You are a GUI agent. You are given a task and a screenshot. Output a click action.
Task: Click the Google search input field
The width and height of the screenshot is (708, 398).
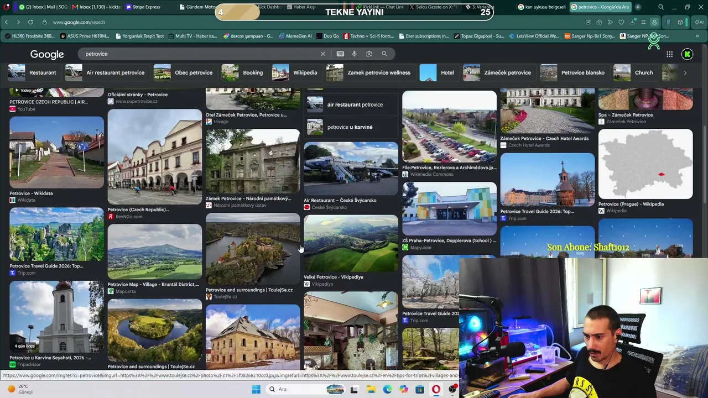click(199, 54)
